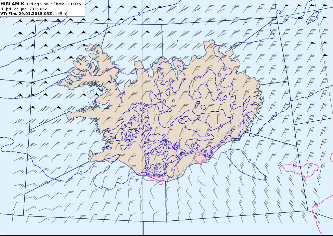
Task: Click the HIRLAM-K model name in title box
Action: 12,4
